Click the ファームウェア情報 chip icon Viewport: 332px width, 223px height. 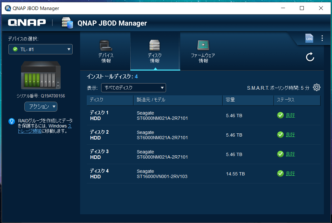tap(203, 45)
